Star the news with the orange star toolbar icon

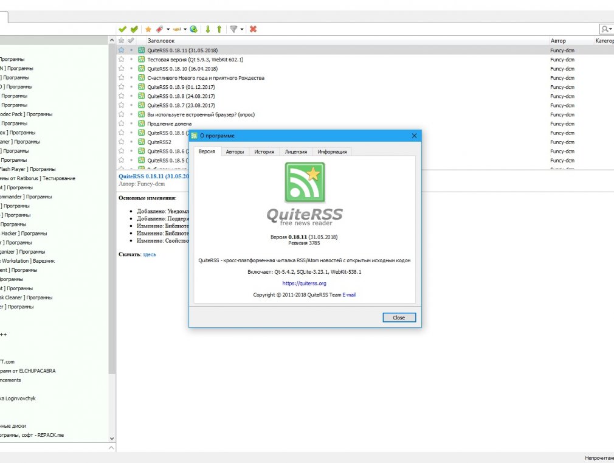pyautogui.click(x=148, y=29)
